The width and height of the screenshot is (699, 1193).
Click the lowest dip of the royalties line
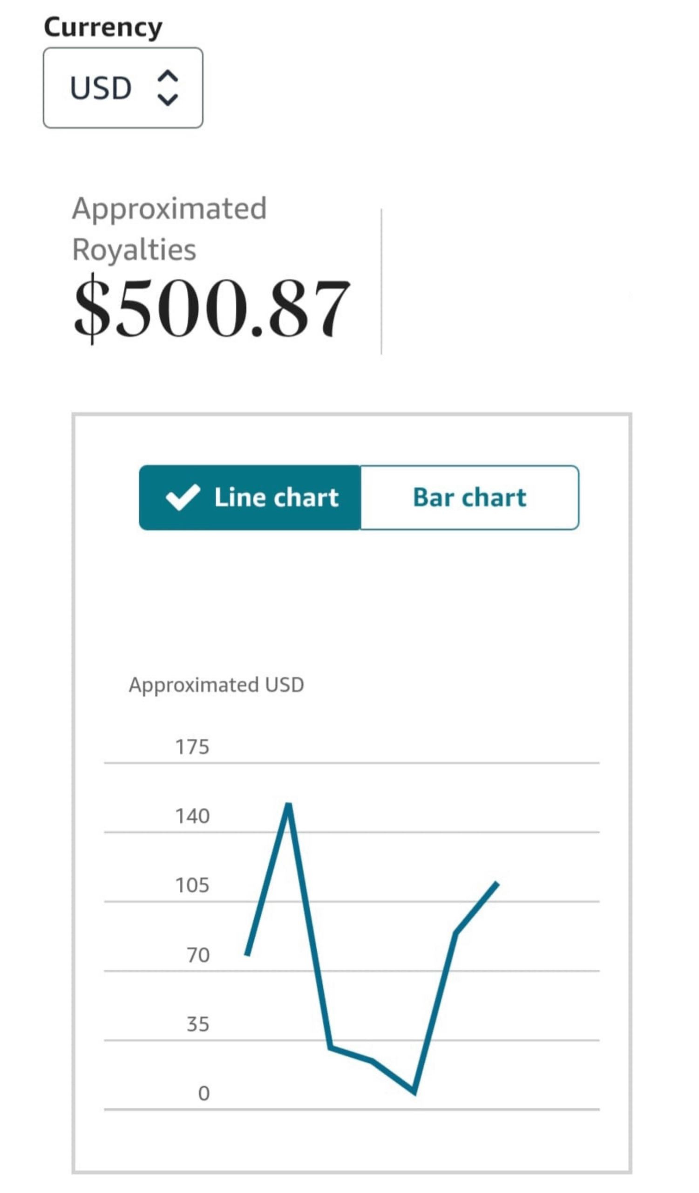point(414,1092)
